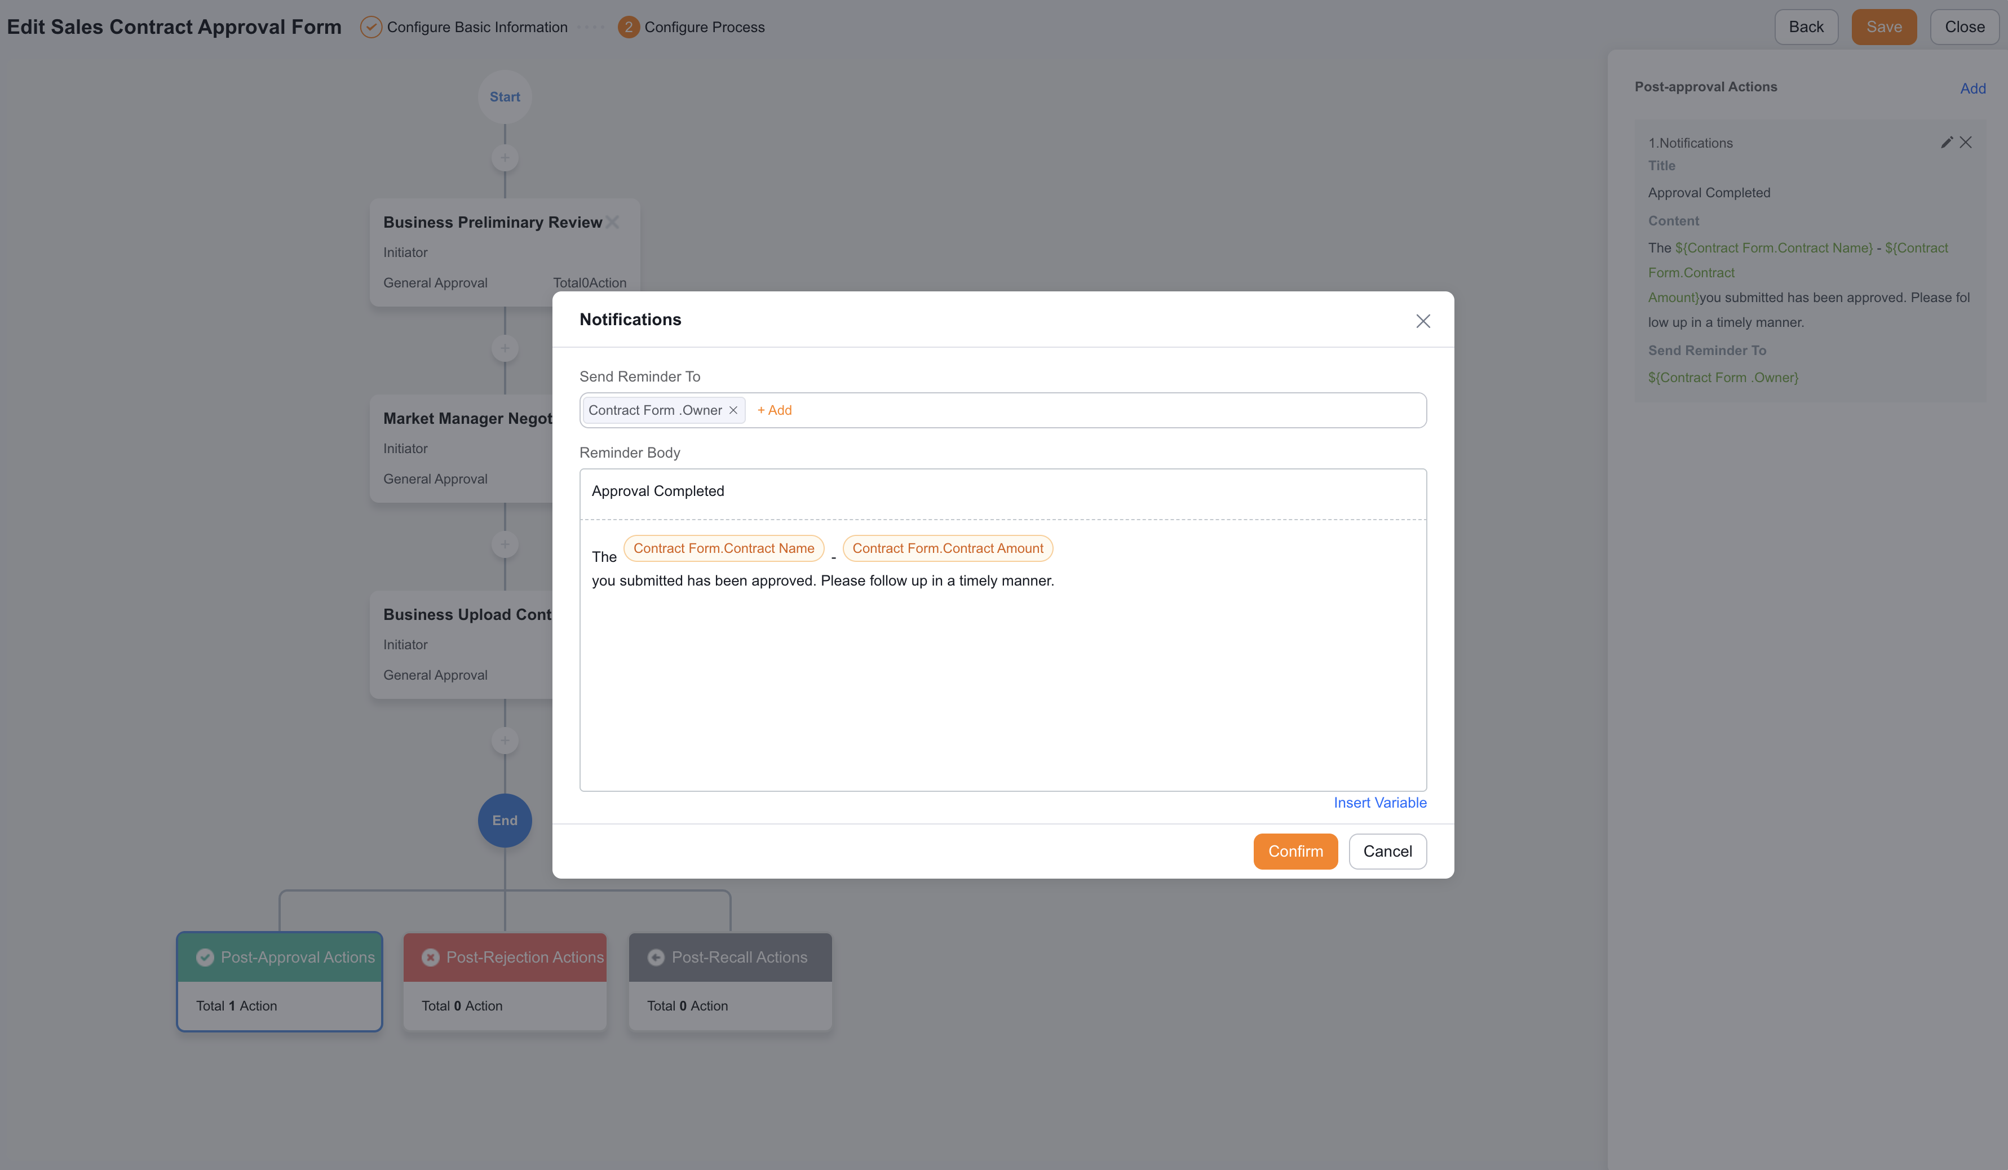Click Post-Recall arrow icon
Viewport: 2008px width, 1170px height.
(x=656, y=958)
